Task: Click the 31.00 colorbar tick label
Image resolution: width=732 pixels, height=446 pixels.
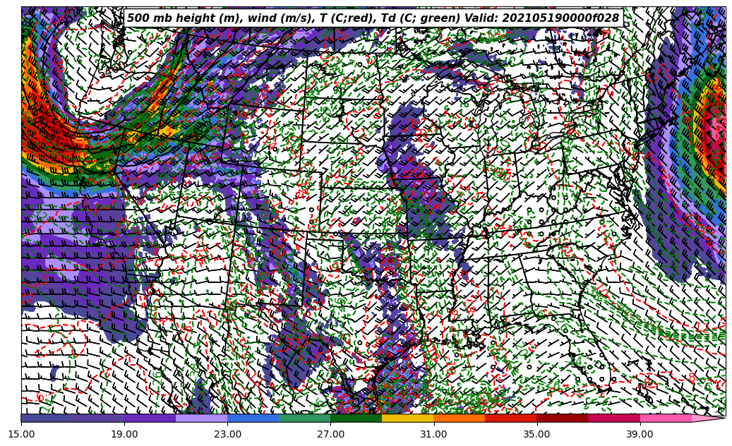Action: pyautogui.click(x=433, y=434)
